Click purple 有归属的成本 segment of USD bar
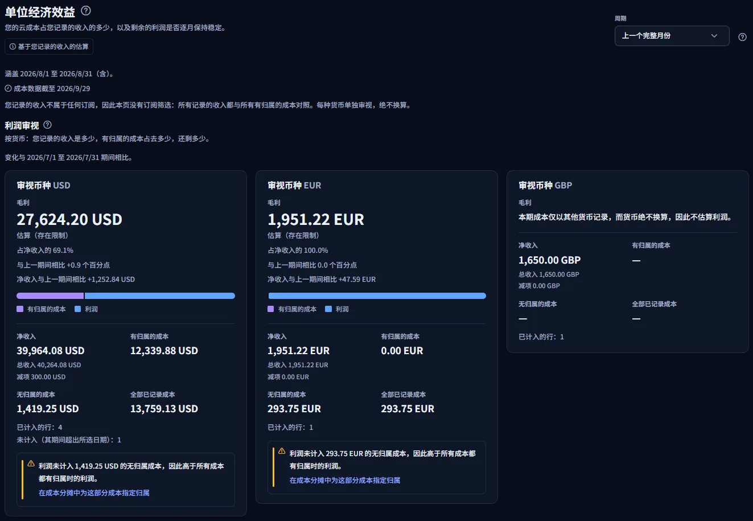The image size is (753, 521). point(50,296)
